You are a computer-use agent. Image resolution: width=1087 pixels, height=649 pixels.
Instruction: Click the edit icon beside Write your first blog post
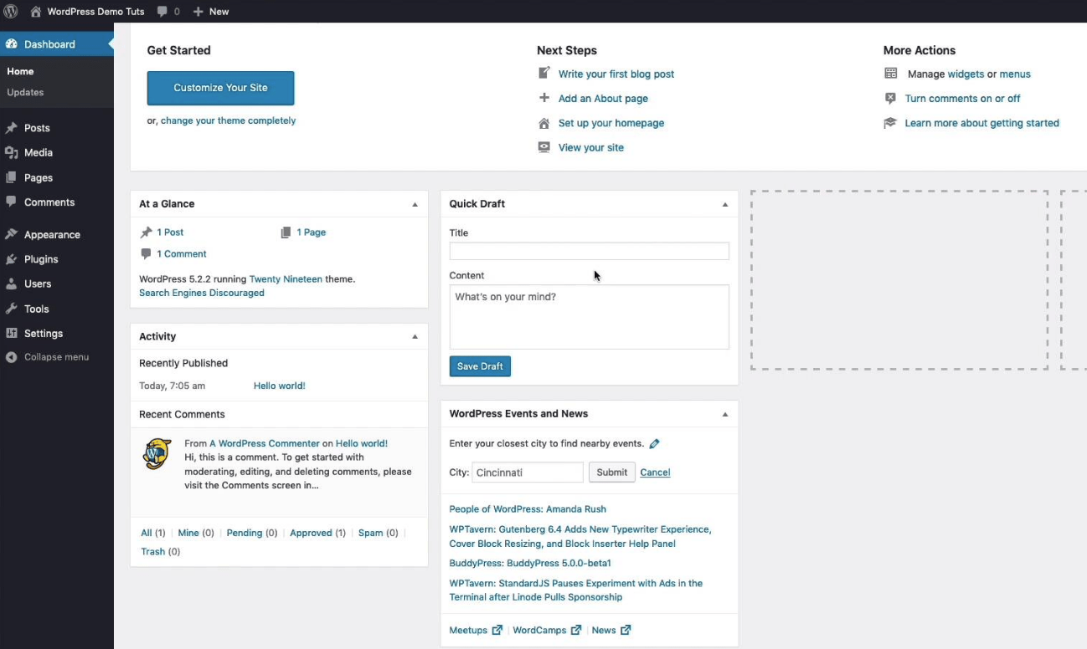(x=544, y=74)
